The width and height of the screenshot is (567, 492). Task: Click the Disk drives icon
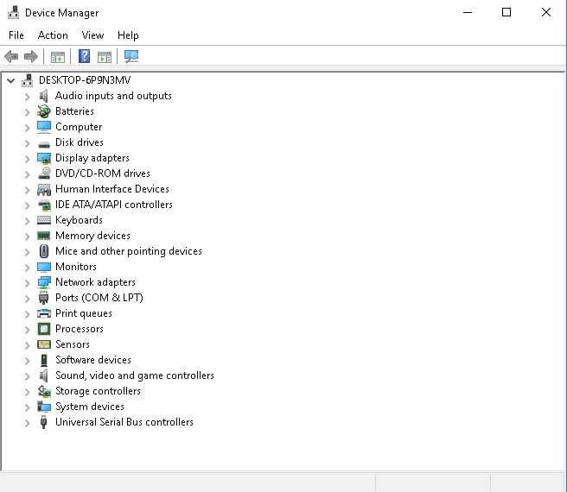point(44,144)
